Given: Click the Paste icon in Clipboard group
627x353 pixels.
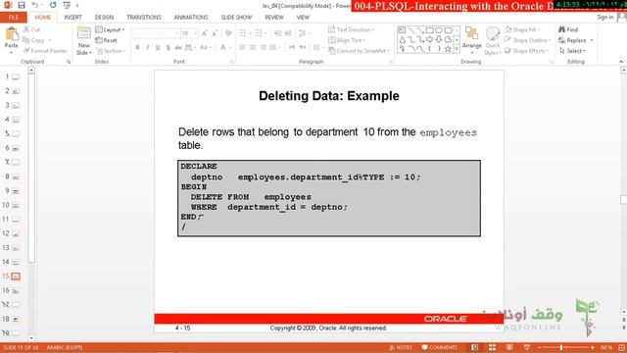Looking at the screenshot, I should pyautogui.click(x=11, y=35).
